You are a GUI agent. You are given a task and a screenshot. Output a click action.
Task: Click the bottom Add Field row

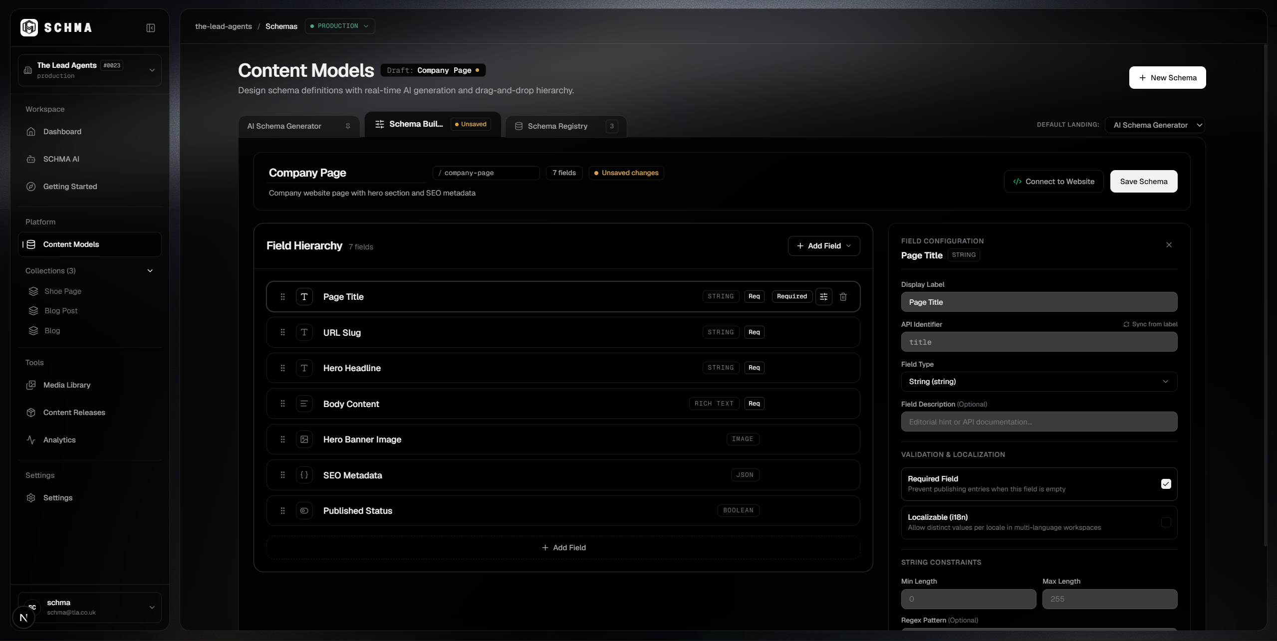pos(563,548)
